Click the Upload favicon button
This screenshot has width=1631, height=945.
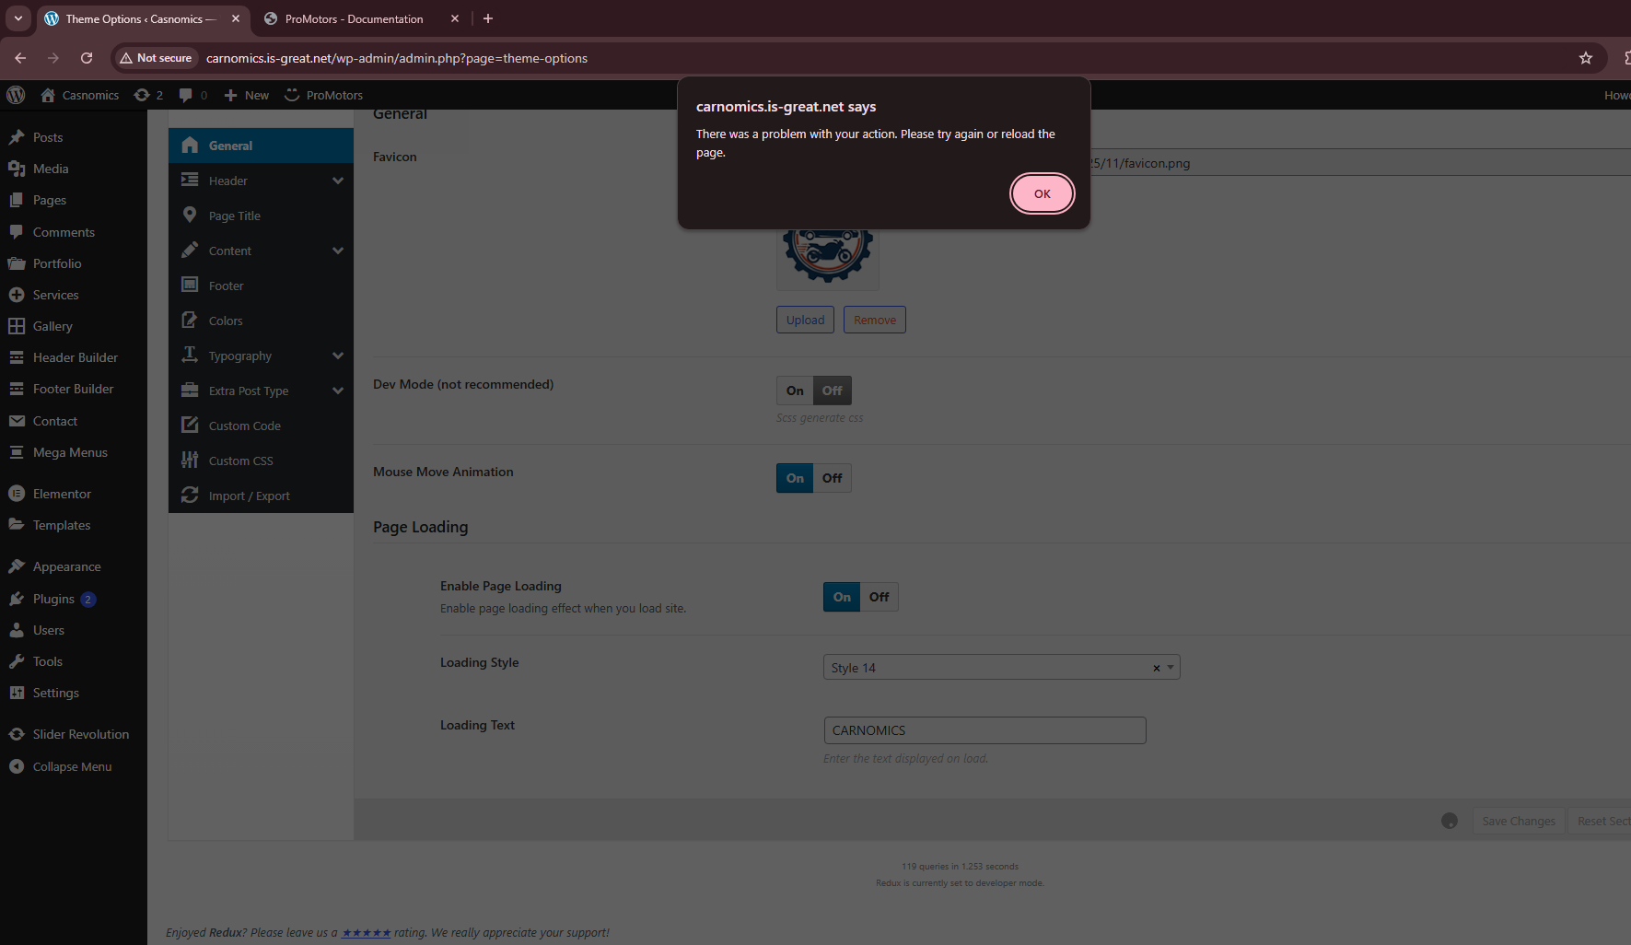click(x=805, y=320)
